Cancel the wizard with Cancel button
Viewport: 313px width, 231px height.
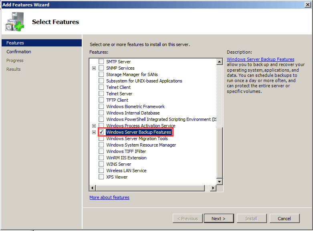[284, 219]
